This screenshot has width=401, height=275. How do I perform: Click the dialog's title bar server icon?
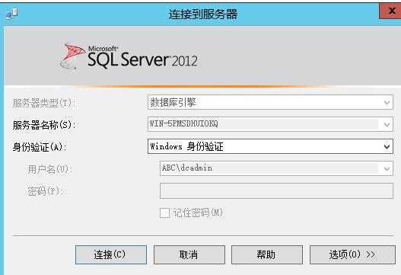pyautogui.click(x=11, y=14)
